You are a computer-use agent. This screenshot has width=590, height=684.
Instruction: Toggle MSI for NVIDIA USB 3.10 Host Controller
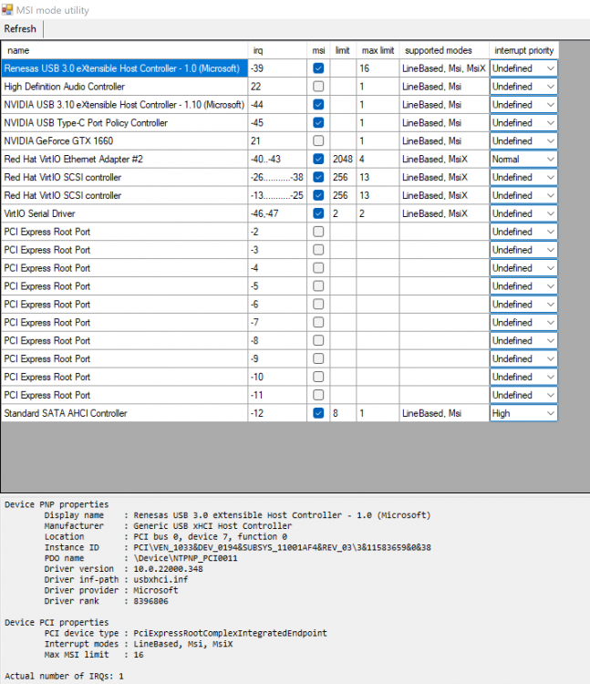(x=318, y=105)
